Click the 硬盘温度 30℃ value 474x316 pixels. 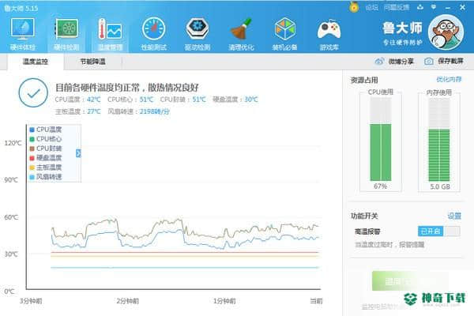(x=251, y=100)
